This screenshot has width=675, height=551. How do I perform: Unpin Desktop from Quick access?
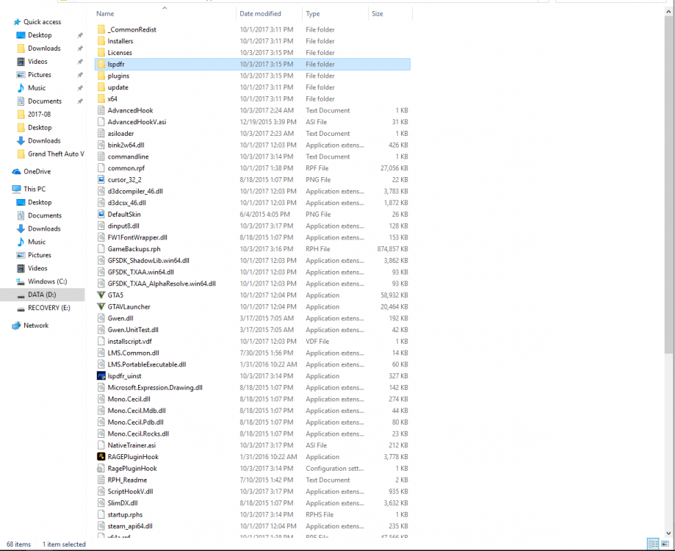(x=80, y=35)
